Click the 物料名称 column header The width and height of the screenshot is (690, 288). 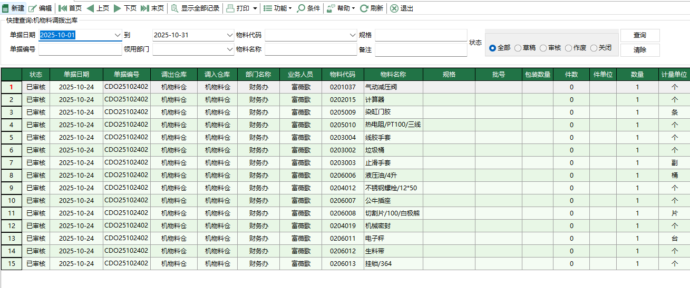pos(393,75)
